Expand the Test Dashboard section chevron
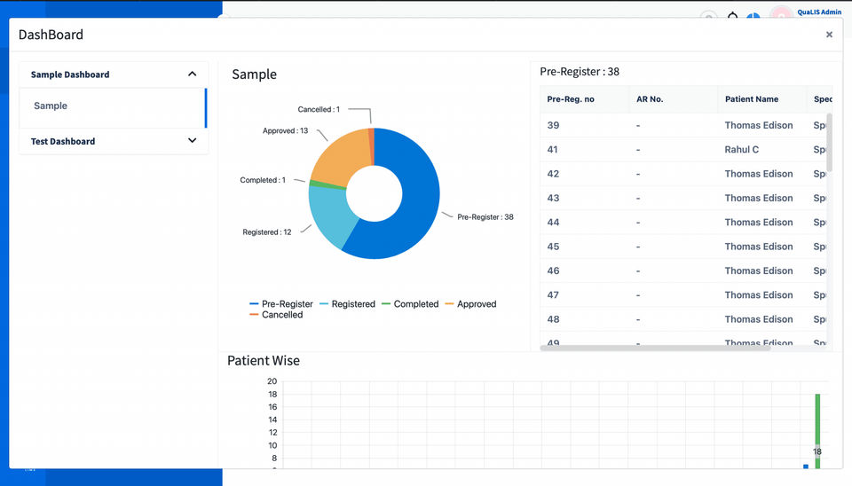 point(192,141)
